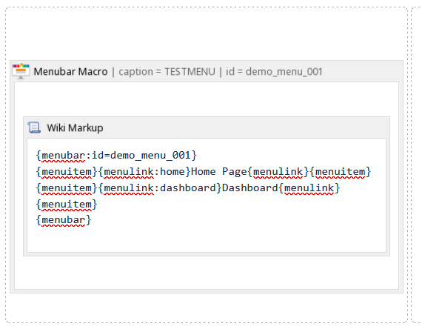Click empty area below {menubar} in markup body

pos(207,239)
